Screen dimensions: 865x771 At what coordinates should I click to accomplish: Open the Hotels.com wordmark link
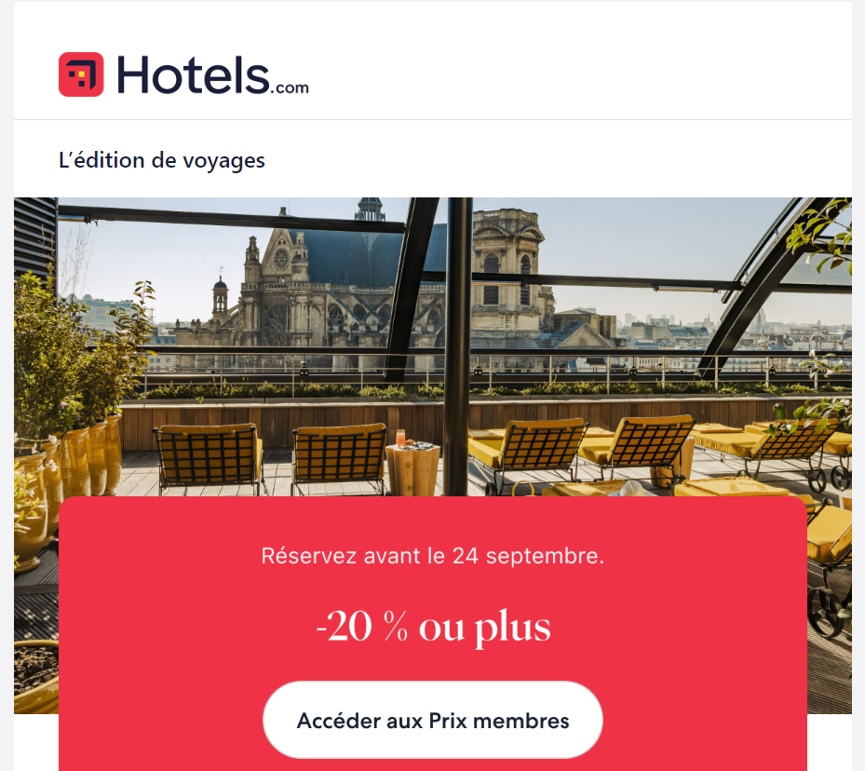coord(213,75)
